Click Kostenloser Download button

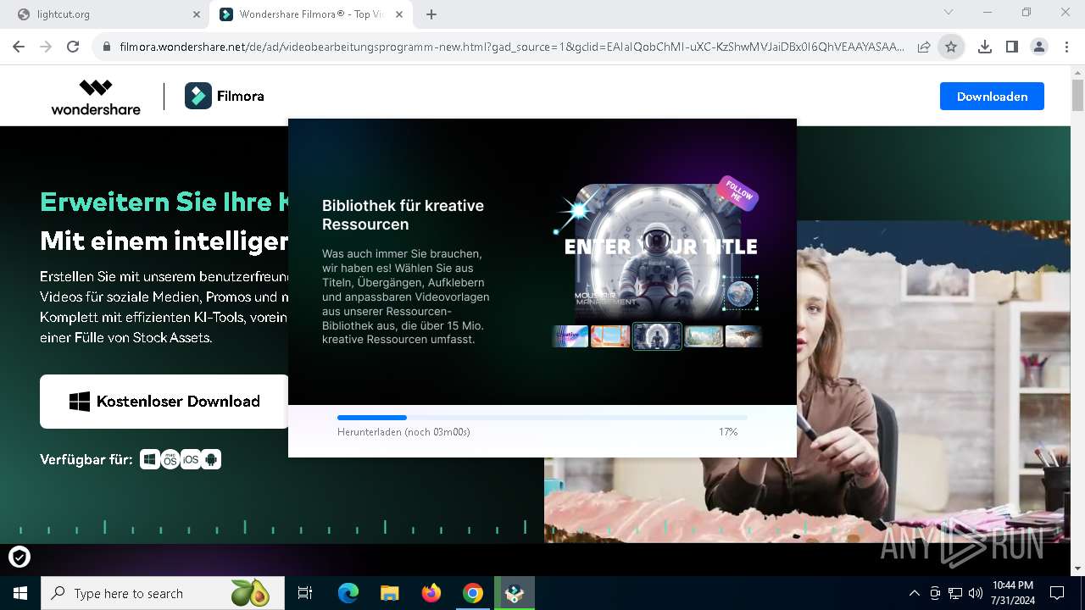tap(164, 402)
